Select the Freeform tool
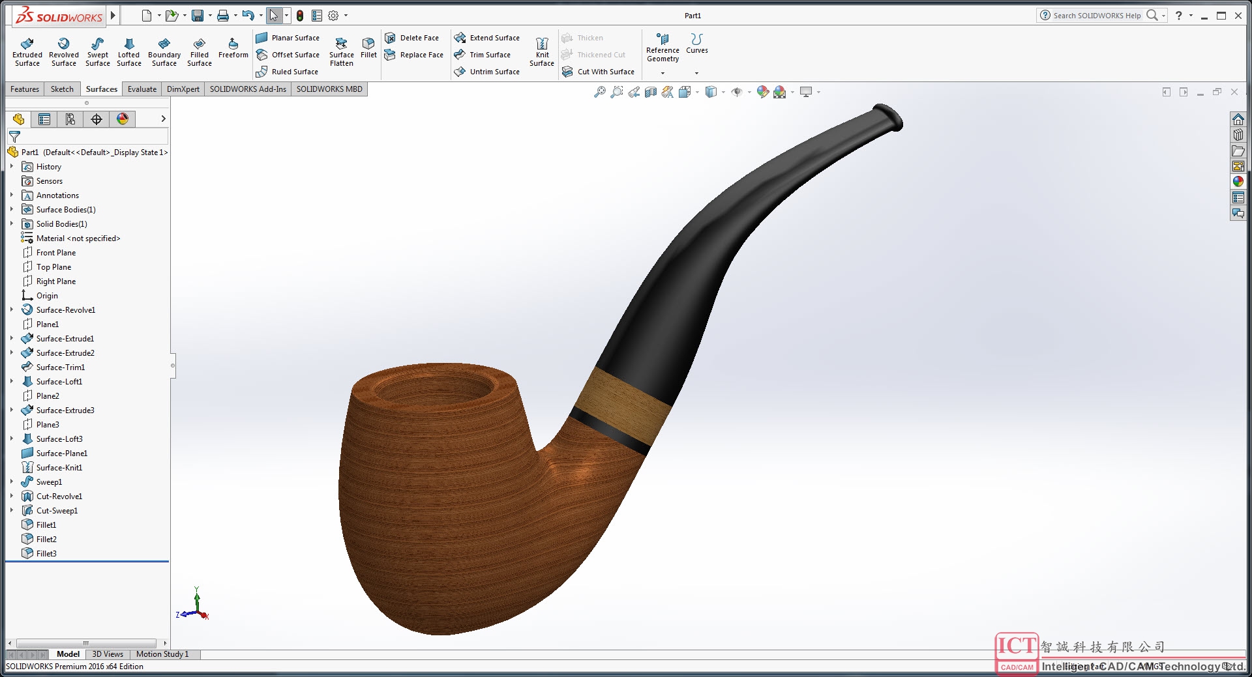The width and height of the screenshot is (1252, 677). tap(233, 48)
